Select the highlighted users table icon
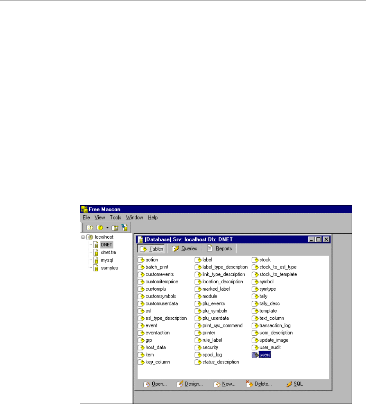 click(255, 355)
